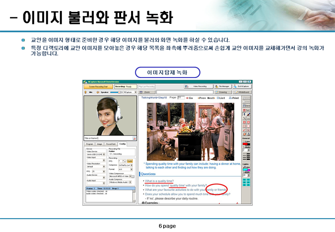Viewport: 335px width, 232px height.
Task: Select the outlined ellipse tool
Action: point(245,126)
